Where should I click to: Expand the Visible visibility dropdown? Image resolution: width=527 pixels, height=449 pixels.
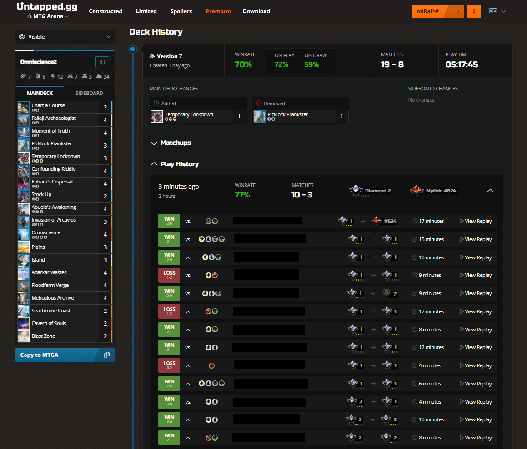65,37
